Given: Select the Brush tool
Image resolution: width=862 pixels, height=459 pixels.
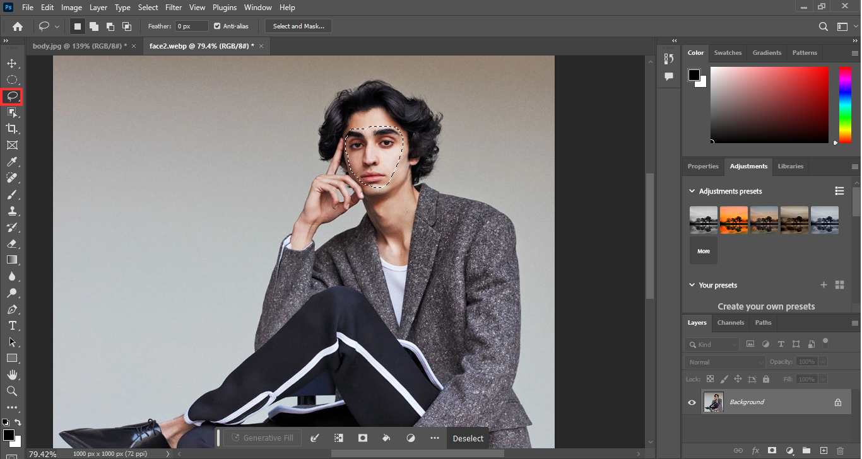Looking at the screenshot, I should [x=12, y=194].
